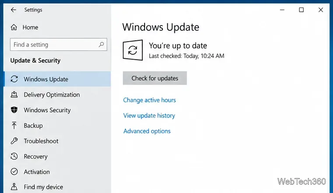Open Change active hours link
Screen dimensions: 333x193
coord(149,100)
